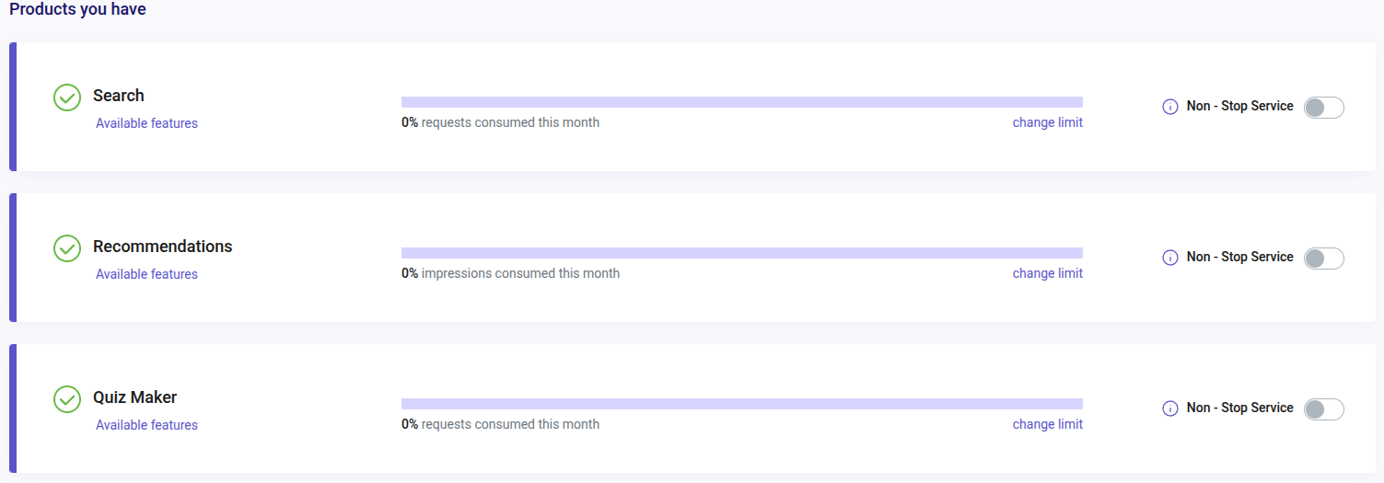The height and width of the screenshot is (483, 1384).
Task: Click the green checkmark icon beside Recommendations
Action: [x=67, y=247]
